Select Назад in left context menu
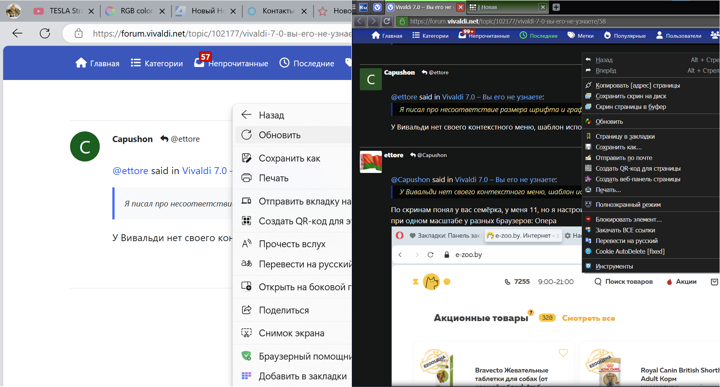 click(292, 115)
